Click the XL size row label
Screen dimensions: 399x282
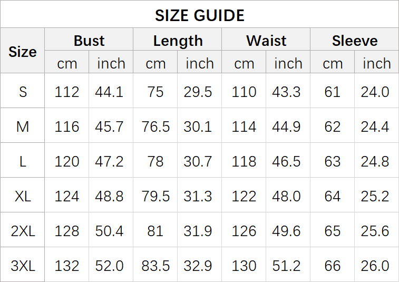point(23,196)
